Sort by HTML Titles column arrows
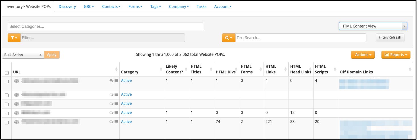Viewport: 417px width, 140px height. (211, 69)
